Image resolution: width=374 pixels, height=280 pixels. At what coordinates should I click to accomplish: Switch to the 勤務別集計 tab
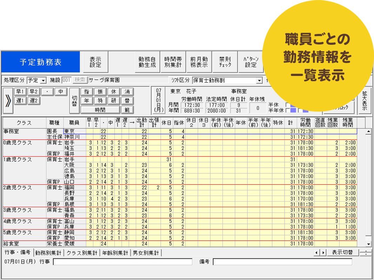pos(48,253)
